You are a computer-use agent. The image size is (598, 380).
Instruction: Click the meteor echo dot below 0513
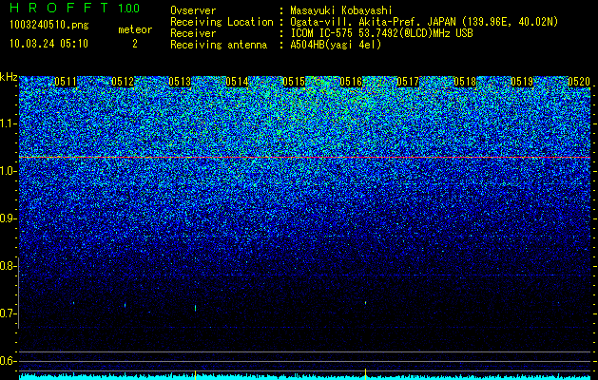[x=195, y=308]
